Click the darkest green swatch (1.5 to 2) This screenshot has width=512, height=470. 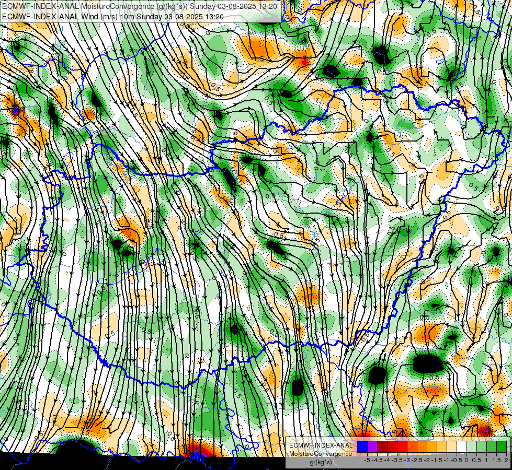(x=502, y=447)
